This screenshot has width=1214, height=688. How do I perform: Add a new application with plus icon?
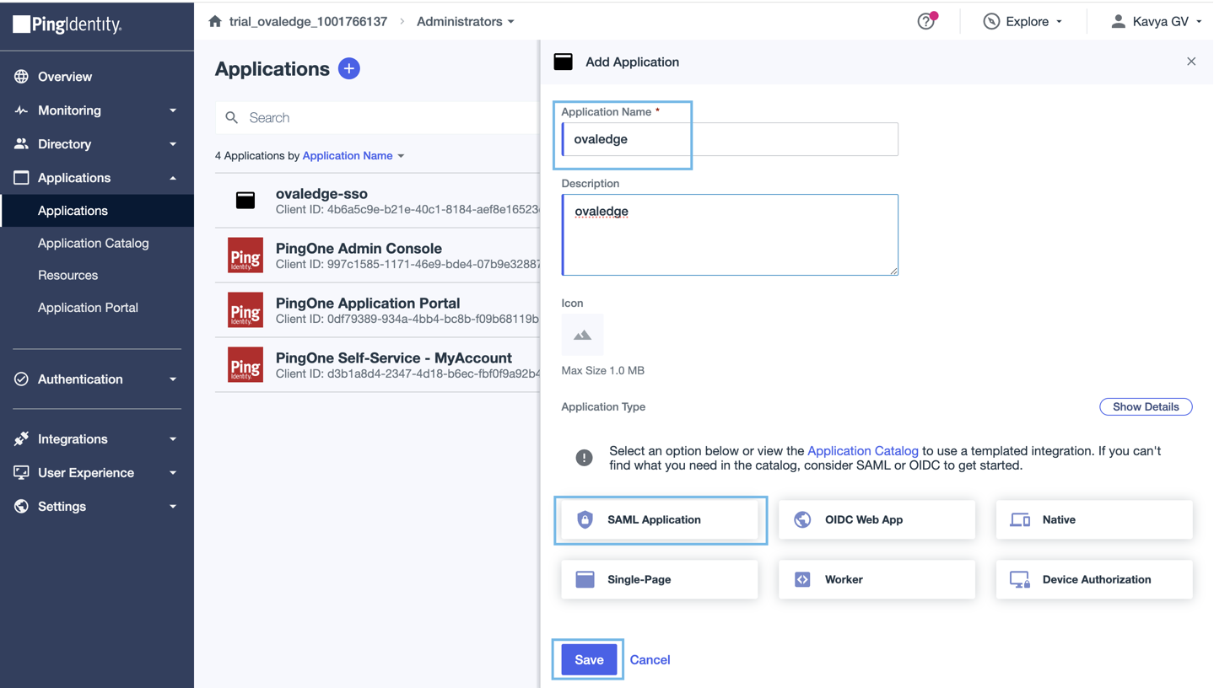pos(349,68)
